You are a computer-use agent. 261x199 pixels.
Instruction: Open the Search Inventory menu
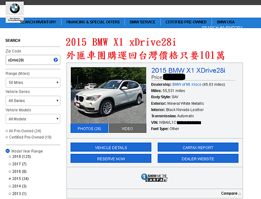[x=38, y=22]
